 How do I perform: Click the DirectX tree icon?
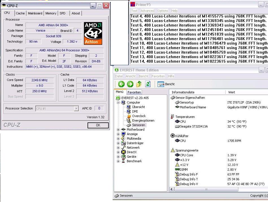coord(123,152)
